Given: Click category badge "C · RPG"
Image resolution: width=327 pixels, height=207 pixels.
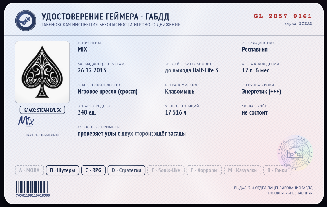Looking at the screenshot, I should click(93, 170).
